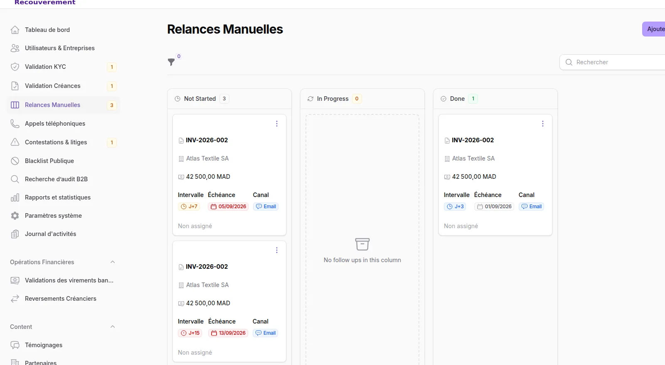Screen dimensions: 665x365
Task: Click the In Progress column header
Action: pyautogui.click(x=362, y=99)
